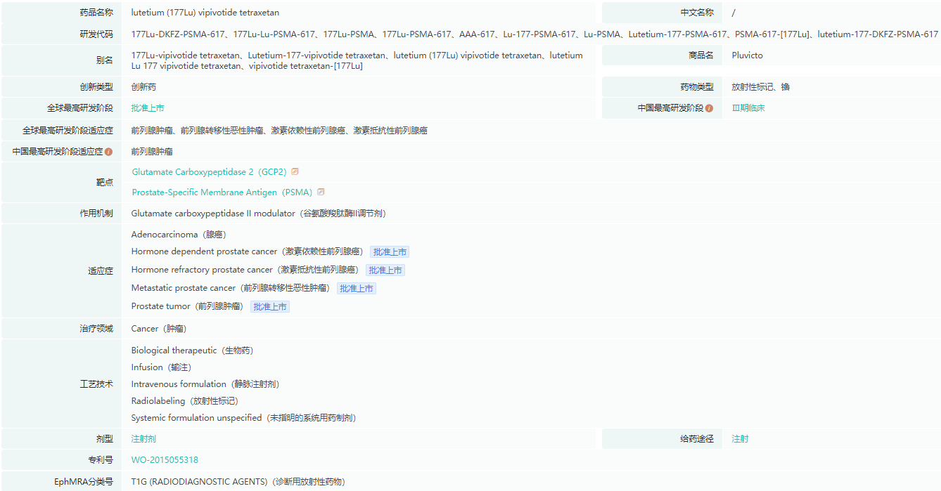Click 批准上市 tag for Metastatic prostate cancer
This screenshot has width=941, height=491.
point(357,289)
